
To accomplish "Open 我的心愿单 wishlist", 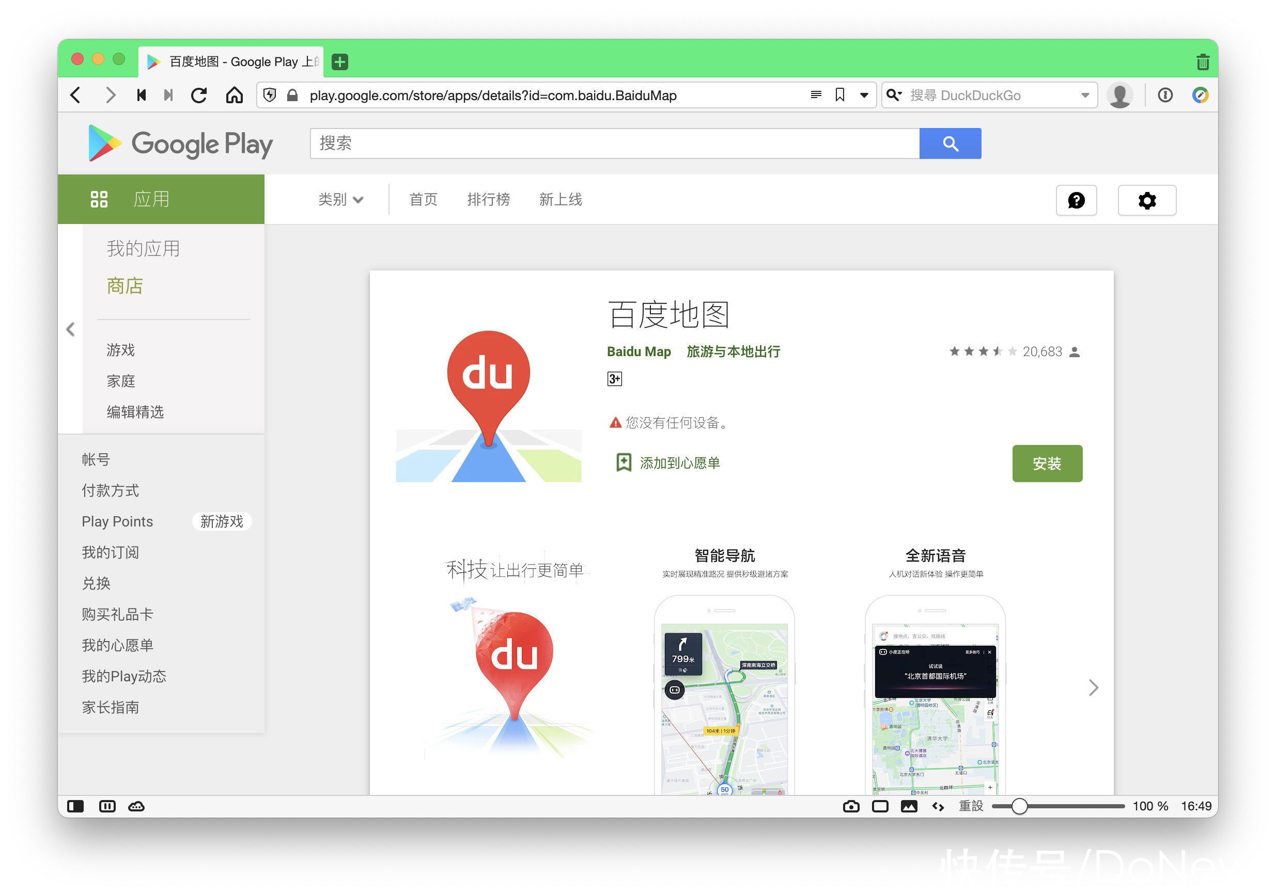I will 117,645.
